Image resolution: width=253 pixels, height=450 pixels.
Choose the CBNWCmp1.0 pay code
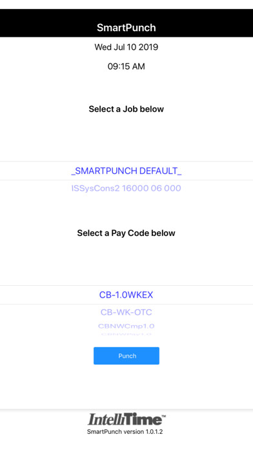[126, 326]
